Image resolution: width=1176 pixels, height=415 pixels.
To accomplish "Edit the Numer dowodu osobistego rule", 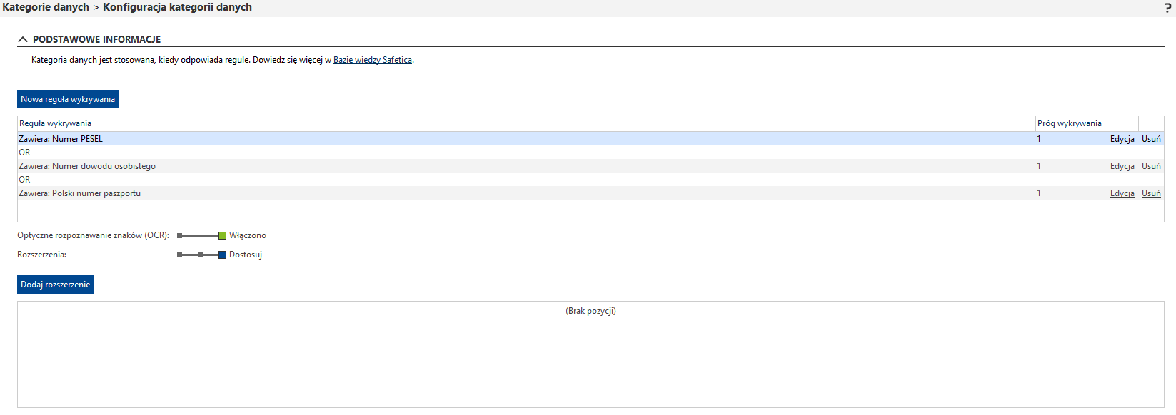I will (1122, 166).
